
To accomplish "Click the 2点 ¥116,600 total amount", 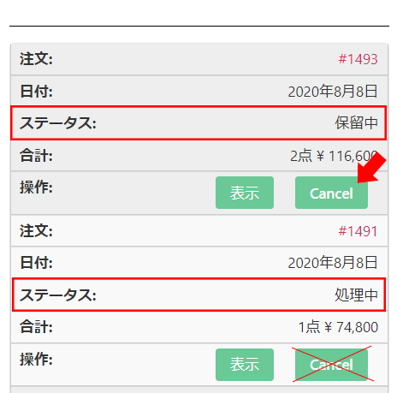I will click(x=334, y=156).
